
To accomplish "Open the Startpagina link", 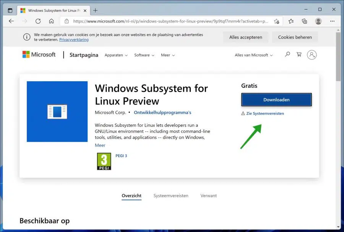I will (84, 55).
